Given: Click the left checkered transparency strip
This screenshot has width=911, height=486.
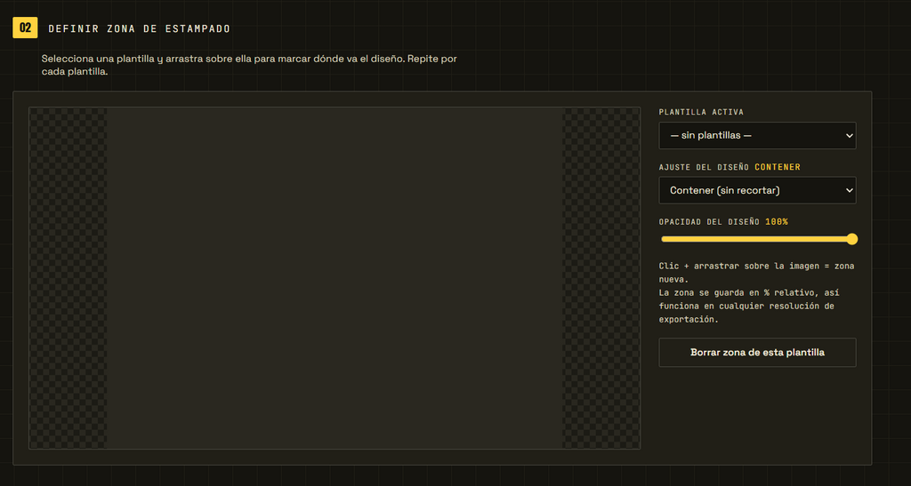Looking at the screenshot, I should [68, 278].
